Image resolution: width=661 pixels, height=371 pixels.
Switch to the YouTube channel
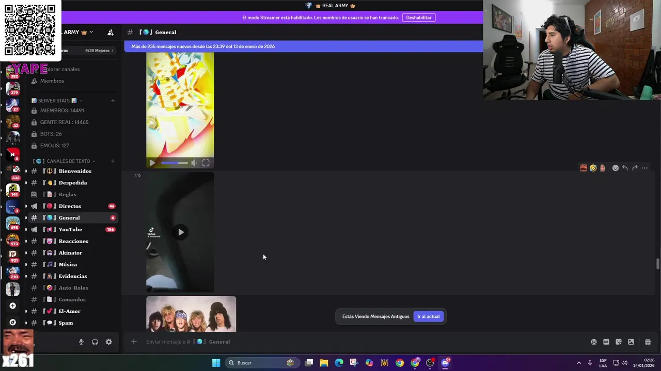pyautogui.click(x=73, y=229)
